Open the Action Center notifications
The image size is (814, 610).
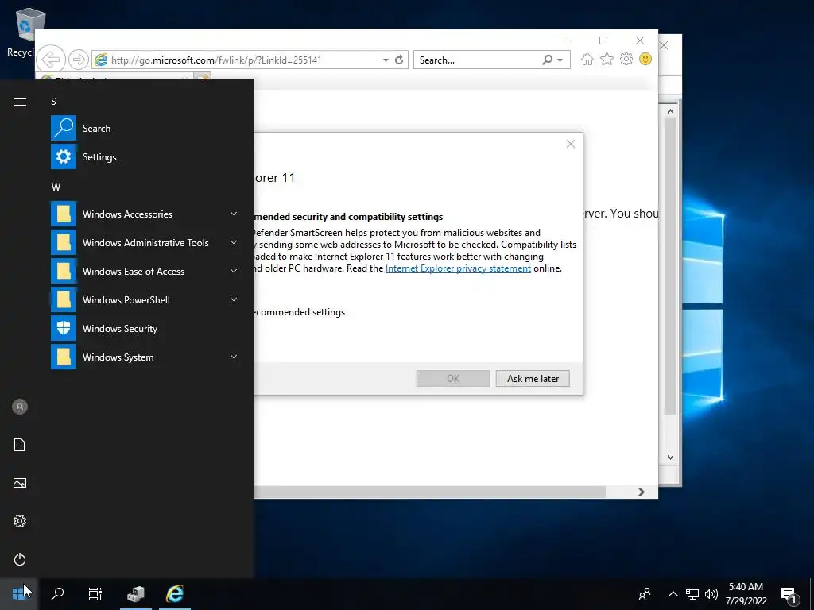(789, 595)
